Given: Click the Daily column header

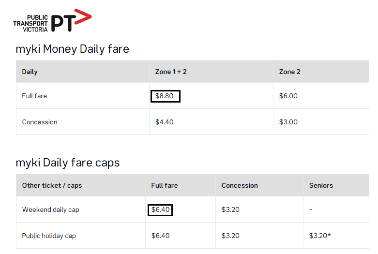Looking at the screenshot, I should 30,72.
